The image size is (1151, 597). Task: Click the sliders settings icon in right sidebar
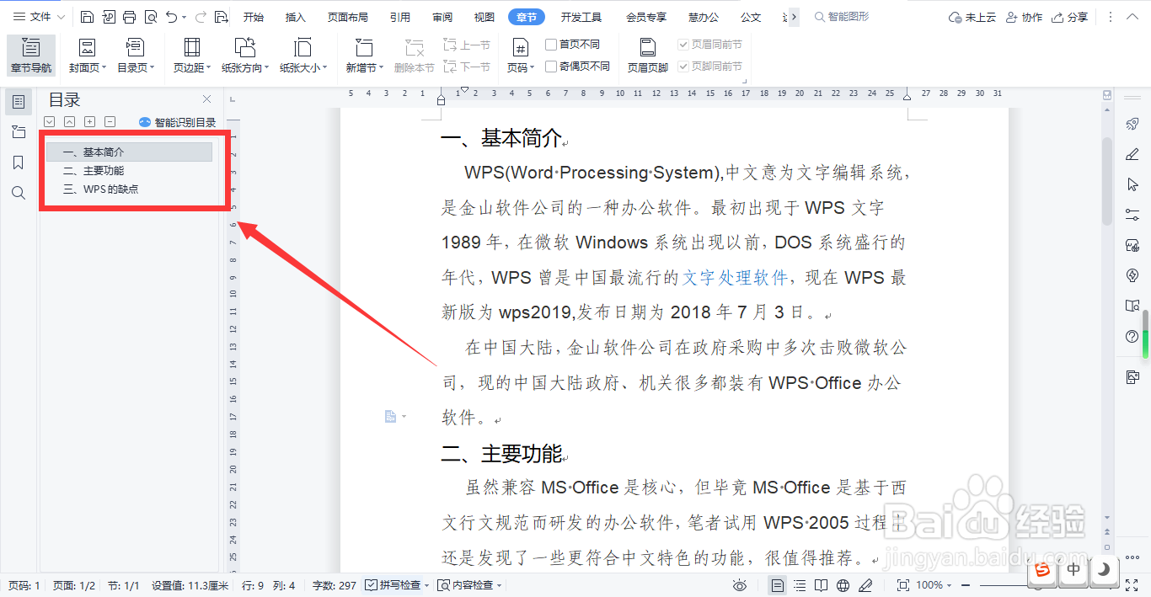pos(1132,215)
